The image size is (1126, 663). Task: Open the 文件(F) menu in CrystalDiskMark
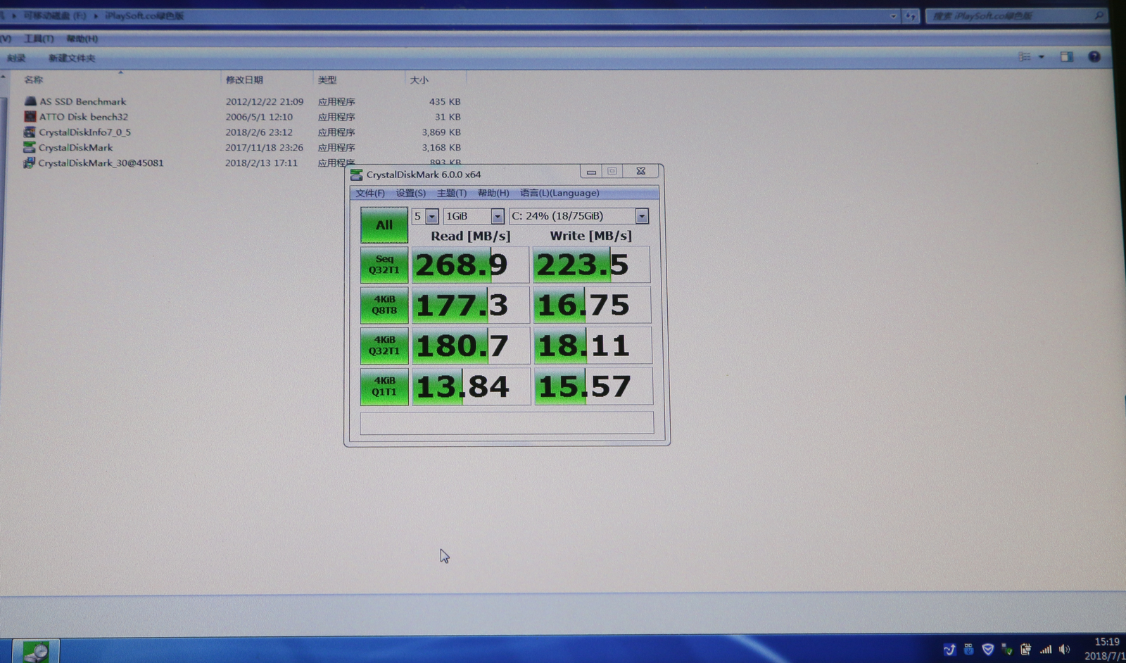tap(370, 194)
